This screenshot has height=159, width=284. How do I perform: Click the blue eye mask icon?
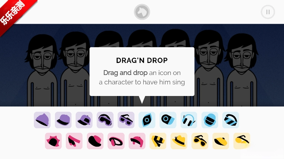coord(147,120)
